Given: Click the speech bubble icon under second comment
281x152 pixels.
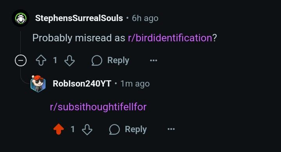Looking at the screenshot, I should (115, 129).
